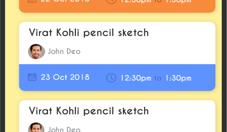This screenshot has width=227, height=132.
Task: Click the word "to" in the blue bar
Action: (158, 78)
